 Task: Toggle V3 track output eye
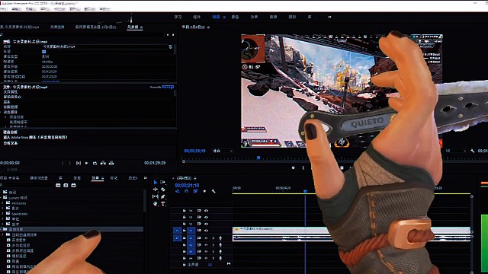click(x=206, y=217)
